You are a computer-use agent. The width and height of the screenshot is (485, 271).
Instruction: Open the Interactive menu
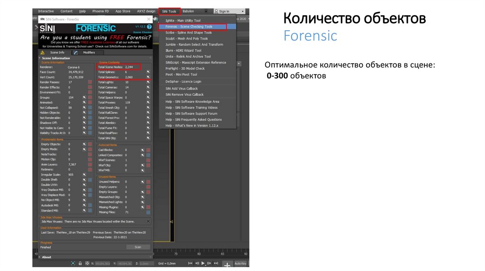pyautogui.click(x=46, y=11)
